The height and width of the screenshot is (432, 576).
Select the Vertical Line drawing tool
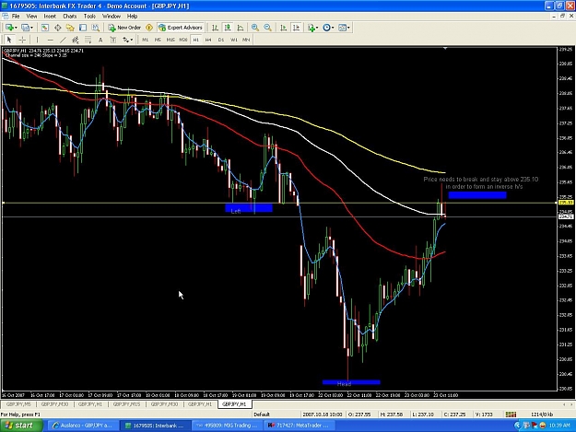pos(38,40)
